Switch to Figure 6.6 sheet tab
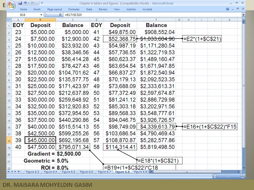The width and height of the screenshot is (254, 190). point(87,172)
